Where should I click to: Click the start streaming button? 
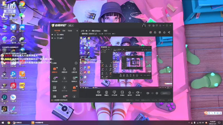click(x=165, y=93)
